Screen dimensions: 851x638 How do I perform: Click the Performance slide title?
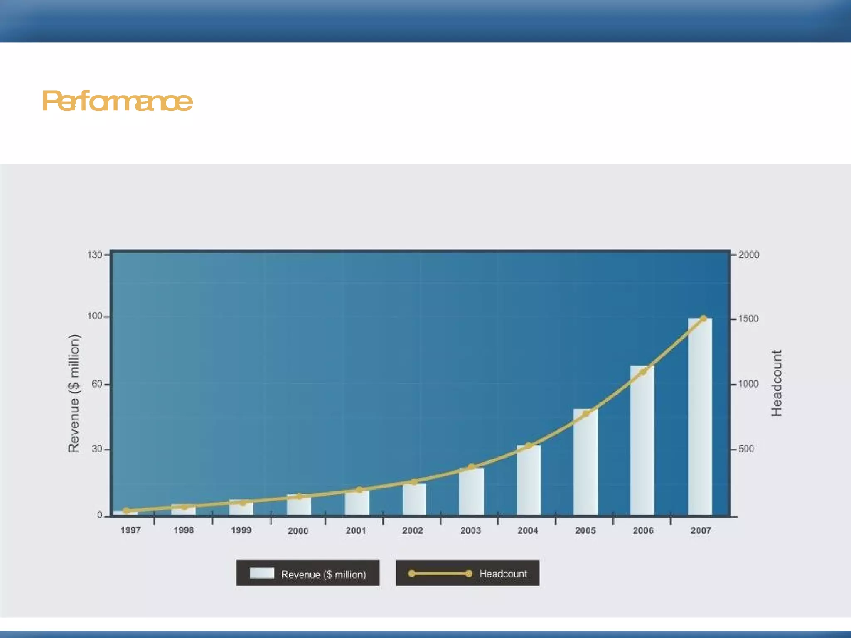(117, 101)
